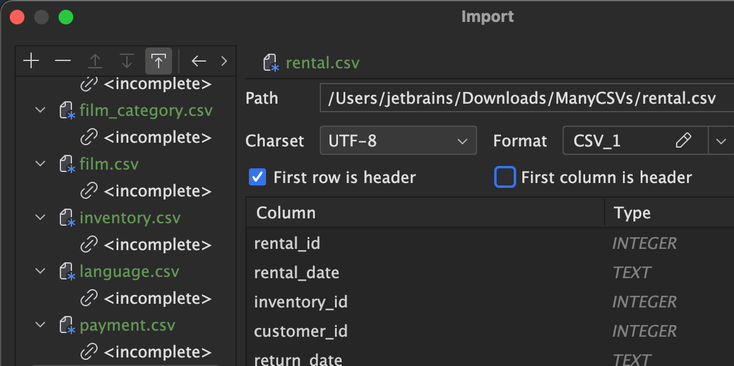This screenshot has height=366, width=734.
Task: Click the plus Add icon in toolbar
Action: 31,61
